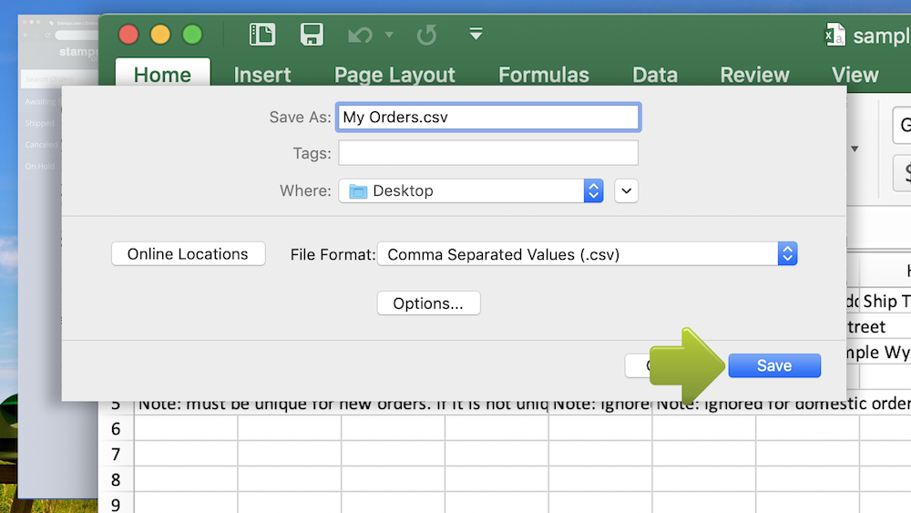Select row 8 header in spreadsheet

pyautogui.click(x=116, y=479)
